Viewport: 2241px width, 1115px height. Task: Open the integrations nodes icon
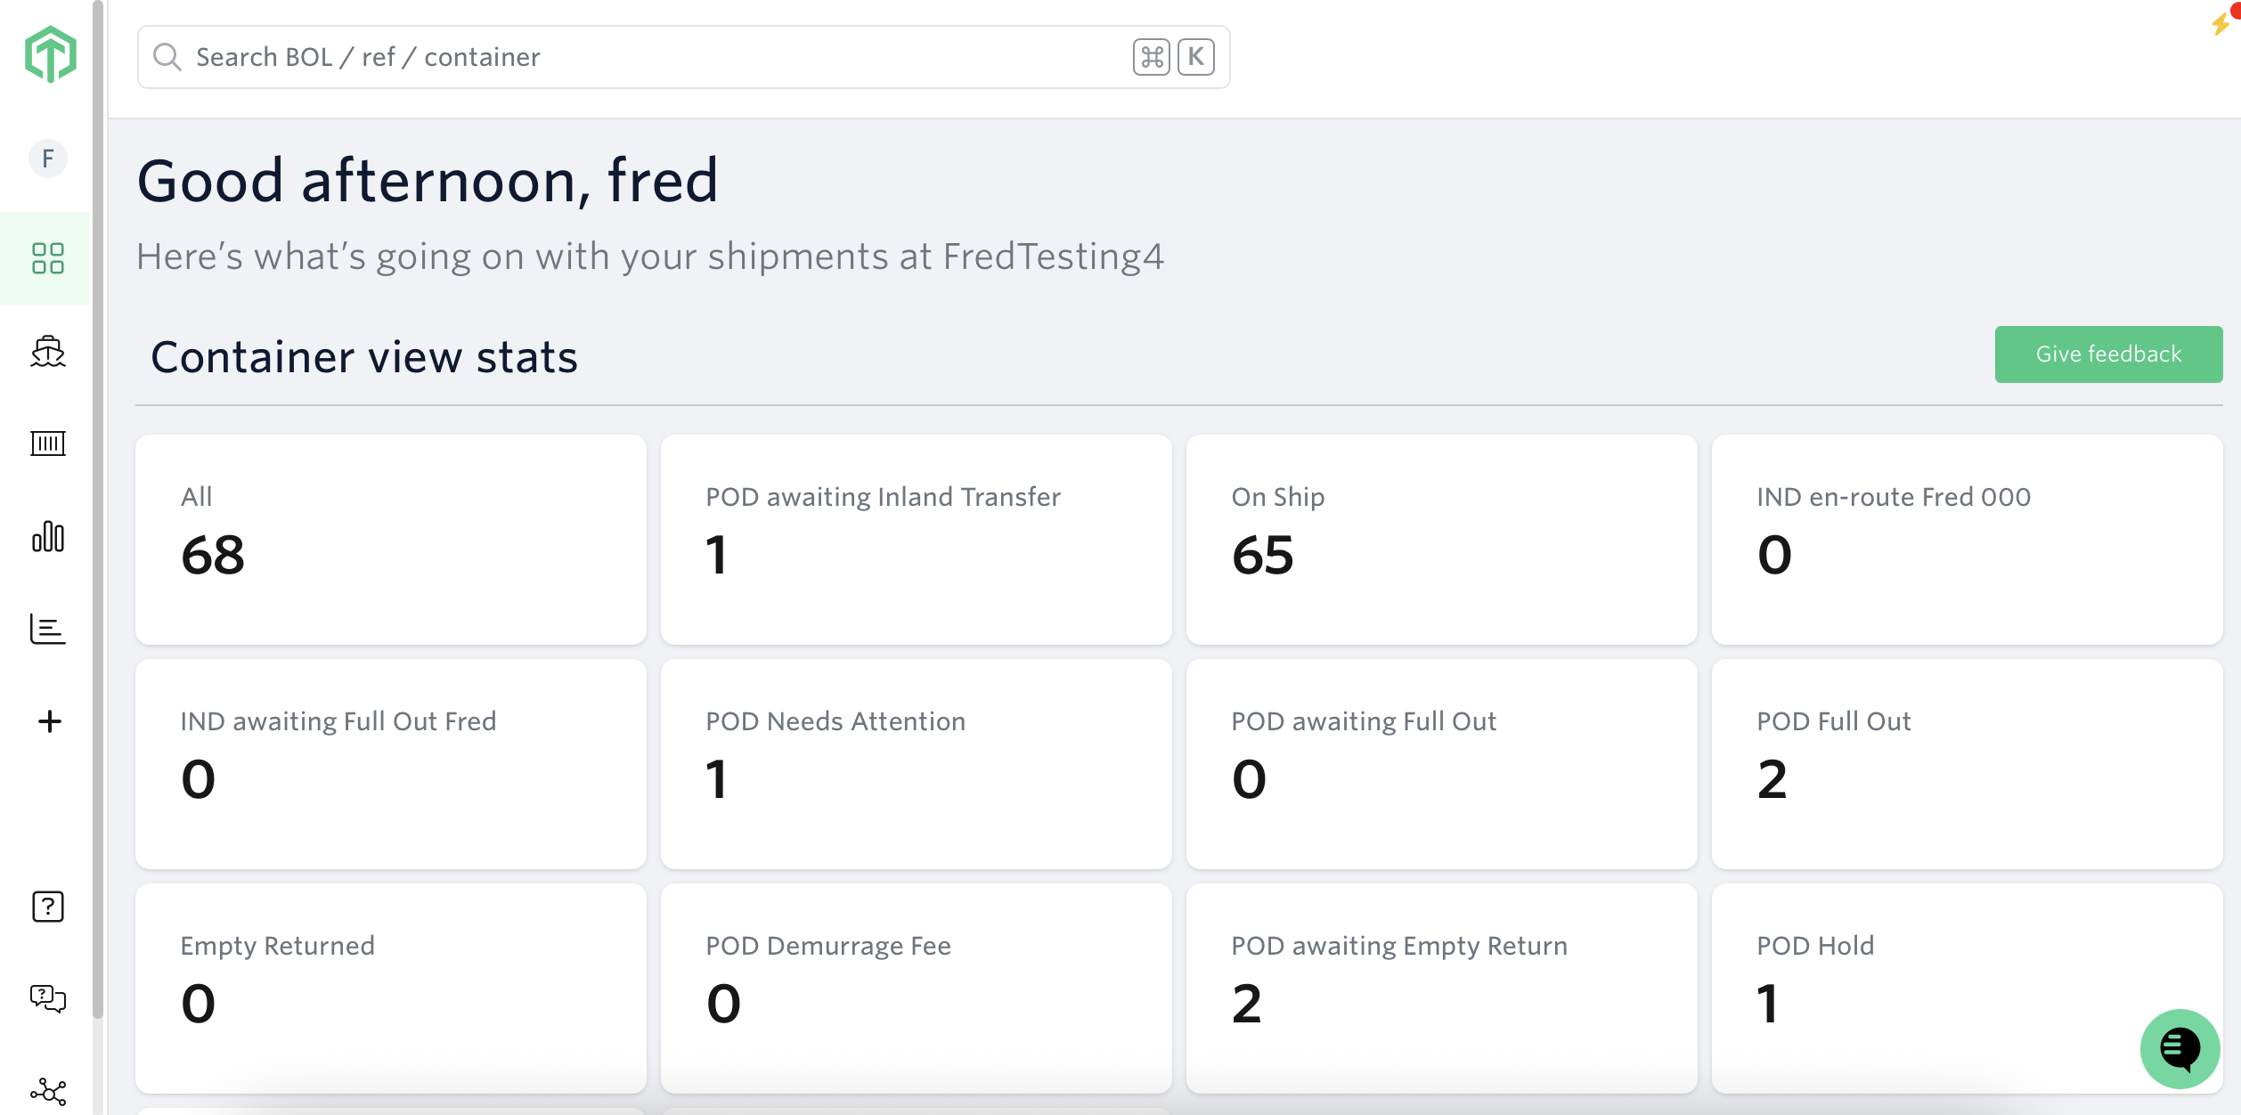click(48, 1091)
